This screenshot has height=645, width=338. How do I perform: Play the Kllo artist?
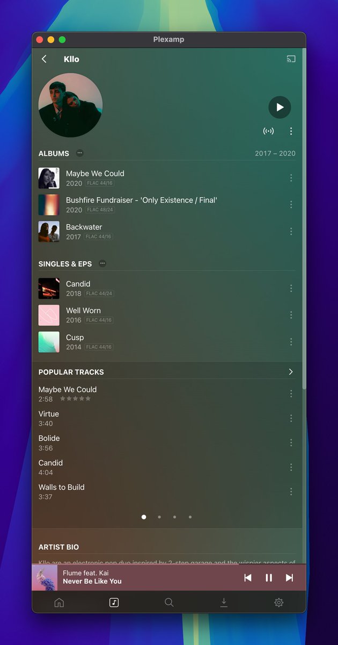tap(280, 107)
